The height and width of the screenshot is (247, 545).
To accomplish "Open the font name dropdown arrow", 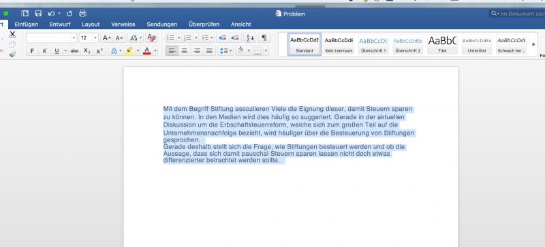I will tap(74, 38).
